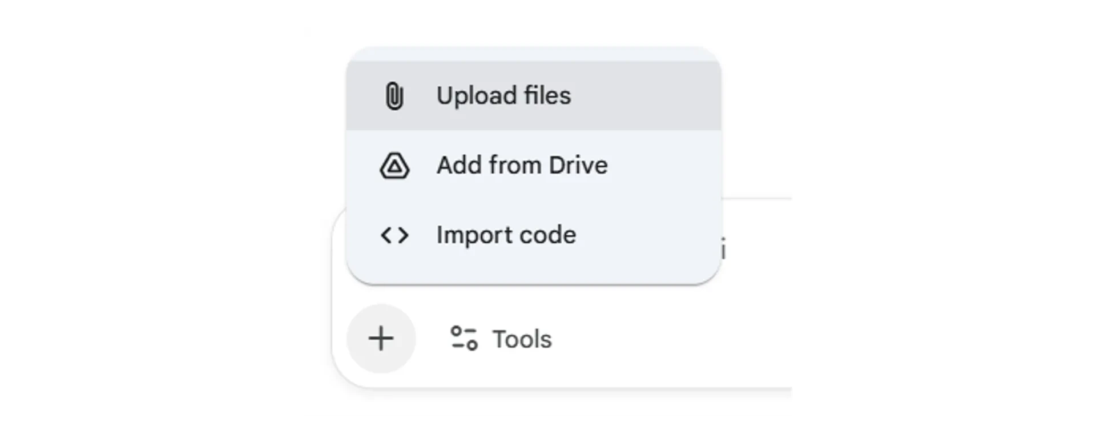The height and width of the screenshot is (442, 1096).
Task: Select the Upload files paperclip glyph
Action: click(x=394, y=95)
